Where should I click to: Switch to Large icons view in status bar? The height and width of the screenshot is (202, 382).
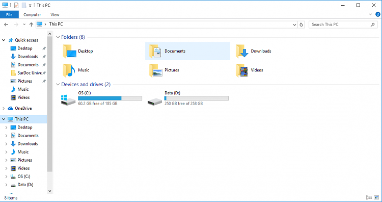[376, 197]
